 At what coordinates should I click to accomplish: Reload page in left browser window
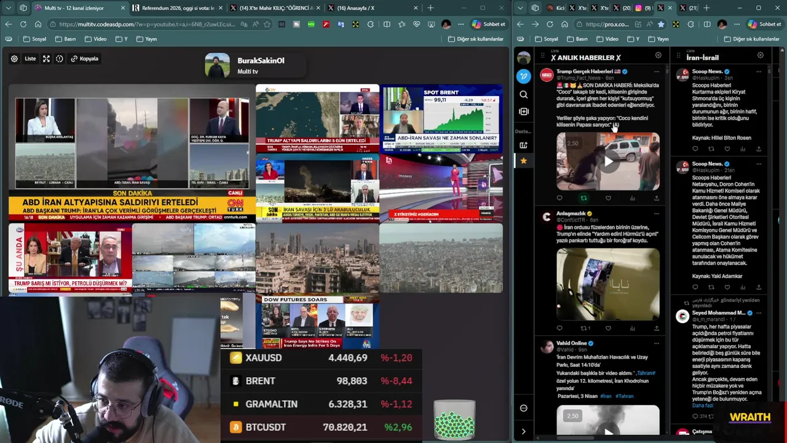(23, 24)
